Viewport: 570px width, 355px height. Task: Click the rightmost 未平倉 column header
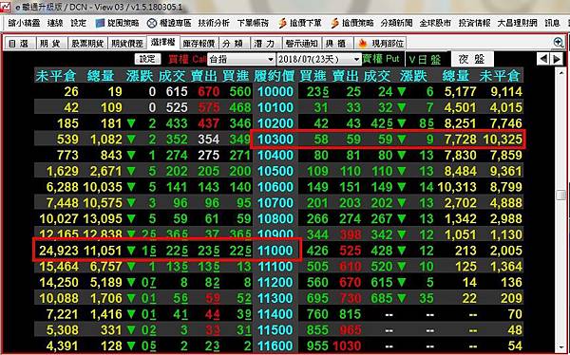(500, 76)
